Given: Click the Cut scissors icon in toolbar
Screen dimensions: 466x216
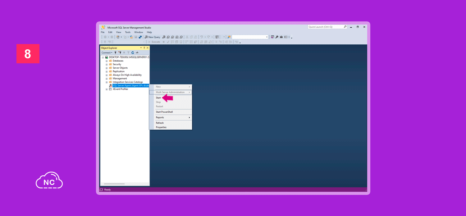Looking at the screenshot, I should tap(187, 37).
